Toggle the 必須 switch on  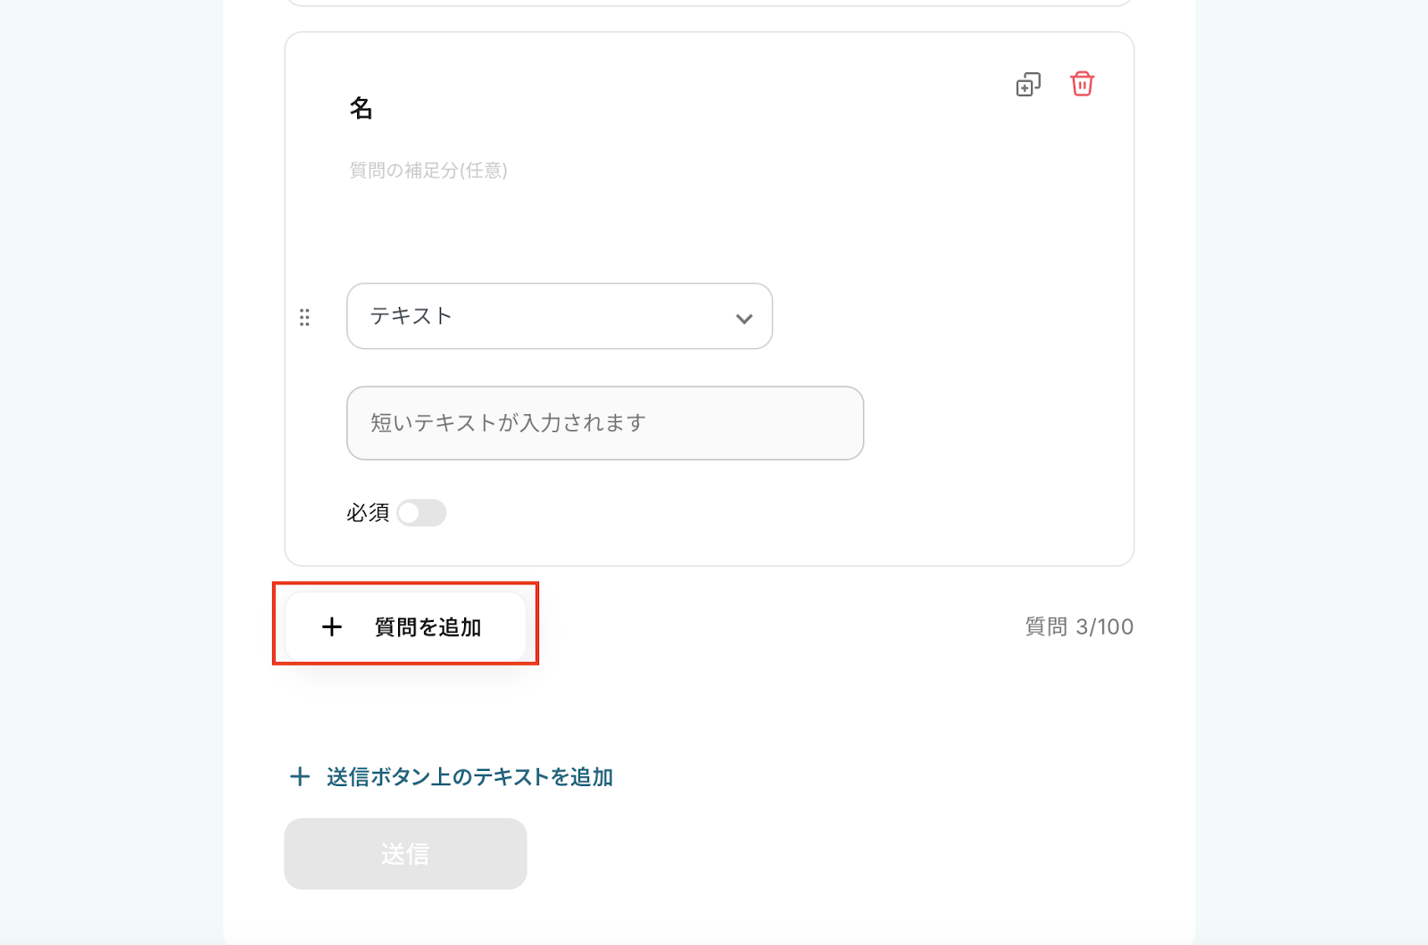[x=421, y=513]
